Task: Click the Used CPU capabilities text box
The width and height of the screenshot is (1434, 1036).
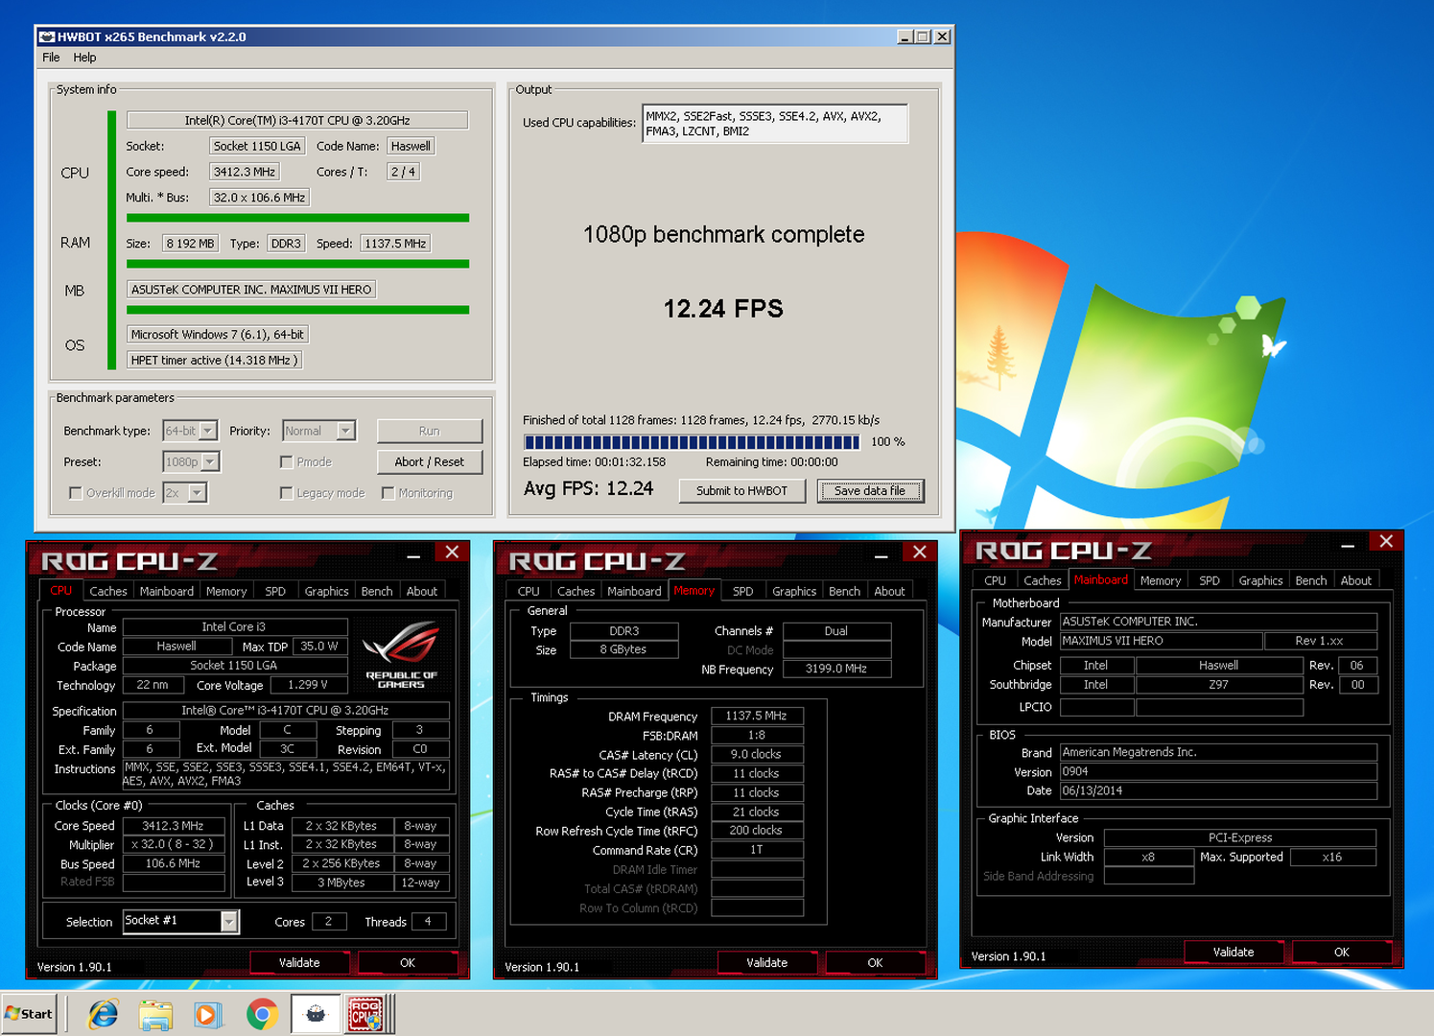Action: click(775, 124)
